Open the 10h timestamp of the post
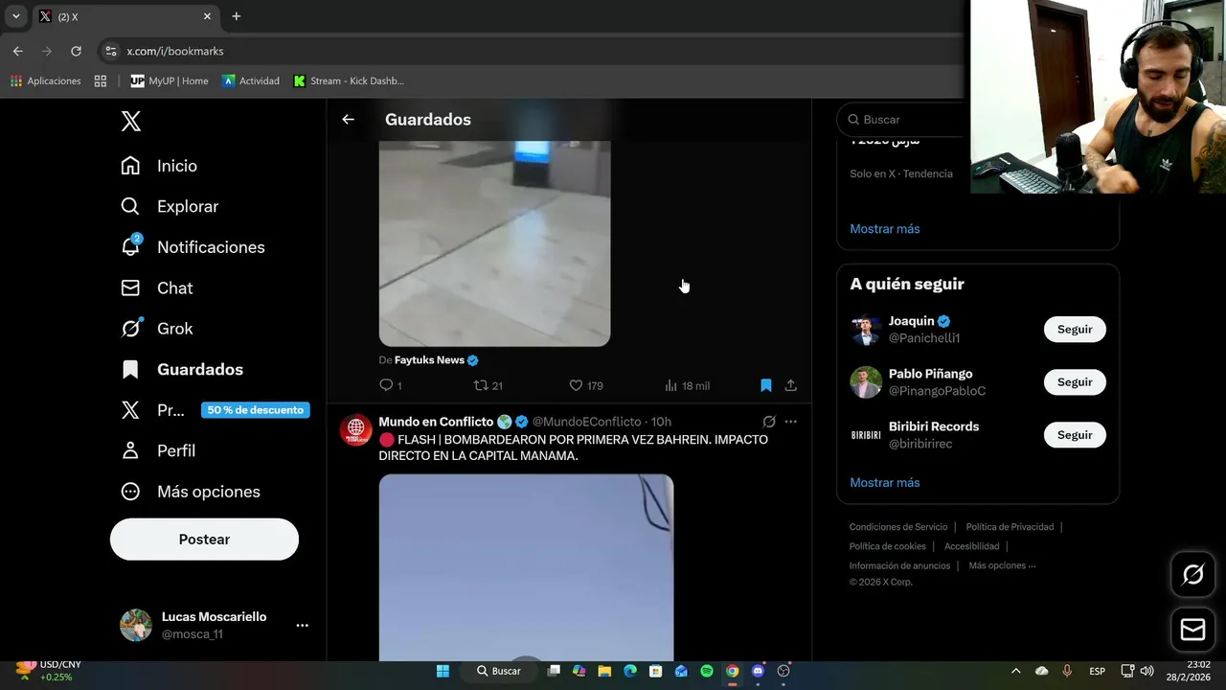This screenshot has height=690, width=1226. coord(661,422)
